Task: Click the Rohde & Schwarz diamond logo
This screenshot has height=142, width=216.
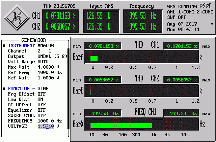Action: coord(17,18)
